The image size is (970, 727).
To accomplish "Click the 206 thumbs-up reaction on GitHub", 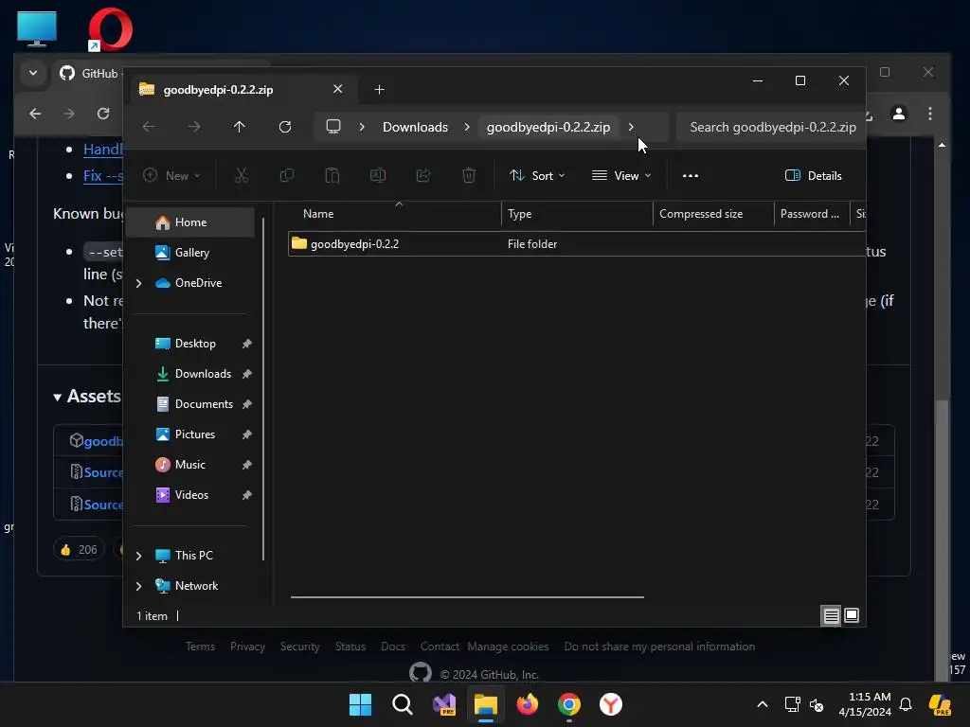I will [79, 550].
